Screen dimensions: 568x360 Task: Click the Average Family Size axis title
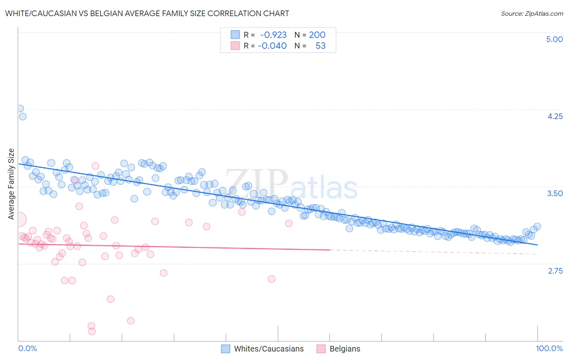point(11,184)
